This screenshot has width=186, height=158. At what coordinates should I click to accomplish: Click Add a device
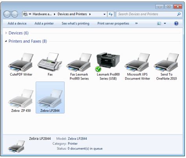[x=17, y=24]
